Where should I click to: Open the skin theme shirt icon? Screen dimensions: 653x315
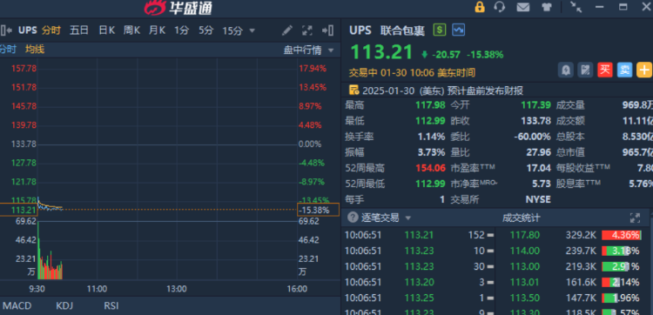547,7
